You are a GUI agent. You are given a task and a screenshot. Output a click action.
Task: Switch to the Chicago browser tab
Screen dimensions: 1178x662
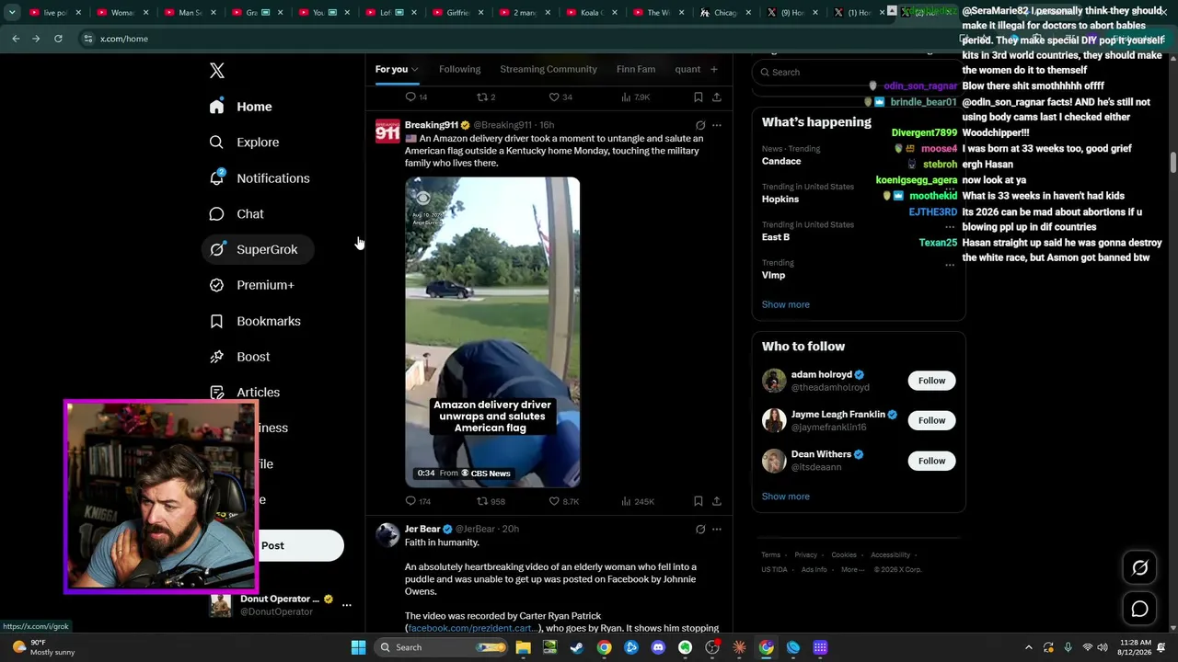click(725, 13)
